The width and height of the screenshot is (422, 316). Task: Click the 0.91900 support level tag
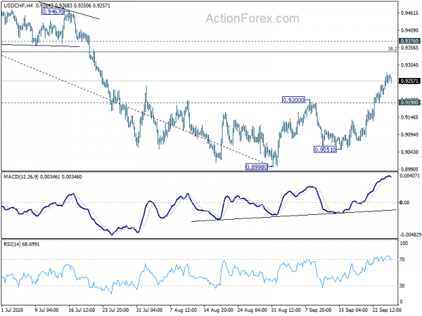(x=409, y=103)
